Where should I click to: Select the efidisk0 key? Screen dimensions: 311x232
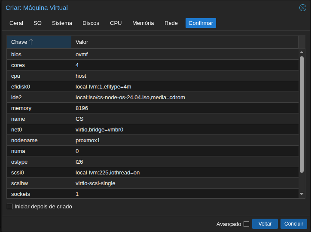click(x=21, y=87)
